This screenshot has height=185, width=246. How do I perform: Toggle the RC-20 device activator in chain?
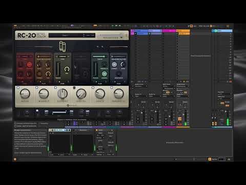(x=50, y=130)
